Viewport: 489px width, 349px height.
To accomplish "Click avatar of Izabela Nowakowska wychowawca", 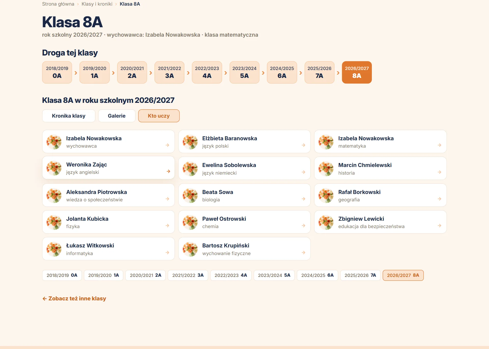I will (x=54, y=142).
